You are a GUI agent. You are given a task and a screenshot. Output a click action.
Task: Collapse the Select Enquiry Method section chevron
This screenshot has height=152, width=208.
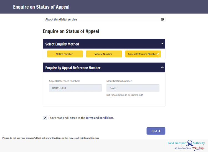click(162, 44)
